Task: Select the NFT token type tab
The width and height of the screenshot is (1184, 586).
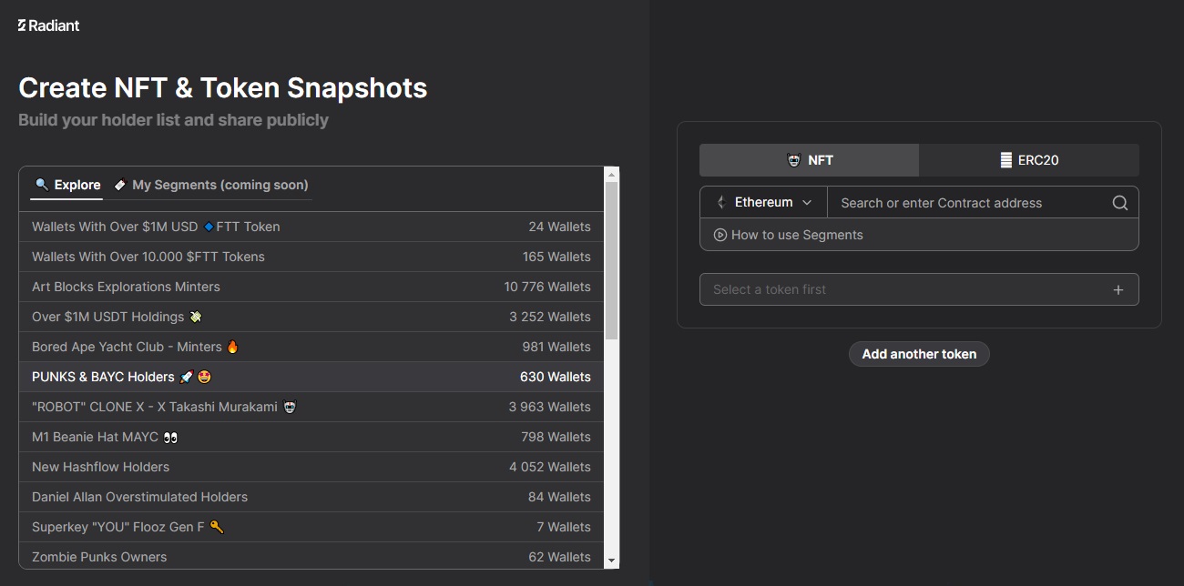Action: pyautogui.click(x=809, y=160)
